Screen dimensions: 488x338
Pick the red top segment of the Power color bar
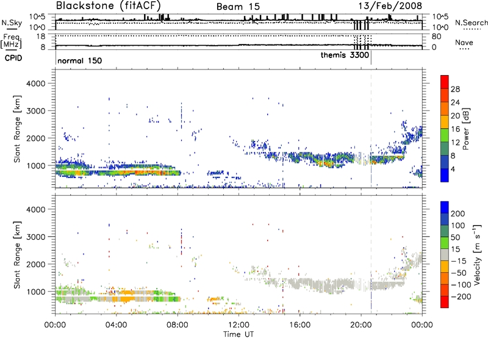tap(445, 82)
